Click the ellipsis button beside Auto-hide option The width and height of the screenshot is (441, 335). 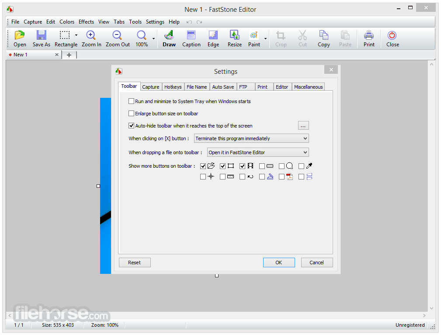click(303, 126)
